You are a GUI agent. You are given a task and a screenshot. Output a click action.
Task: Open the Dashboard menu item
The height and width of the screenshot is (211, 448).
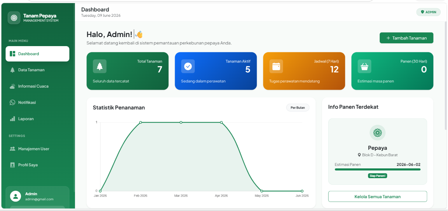click(37, 54)
